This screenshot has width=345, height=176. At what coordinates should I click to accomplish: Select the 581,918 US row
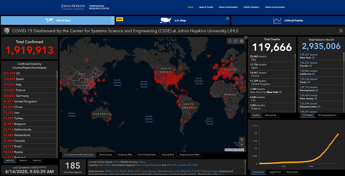coord(29,73)
